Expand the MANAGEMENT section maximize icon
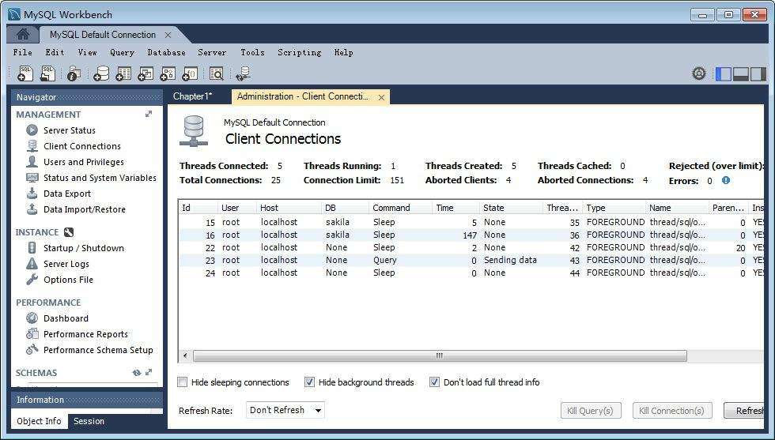 point(149,114)
